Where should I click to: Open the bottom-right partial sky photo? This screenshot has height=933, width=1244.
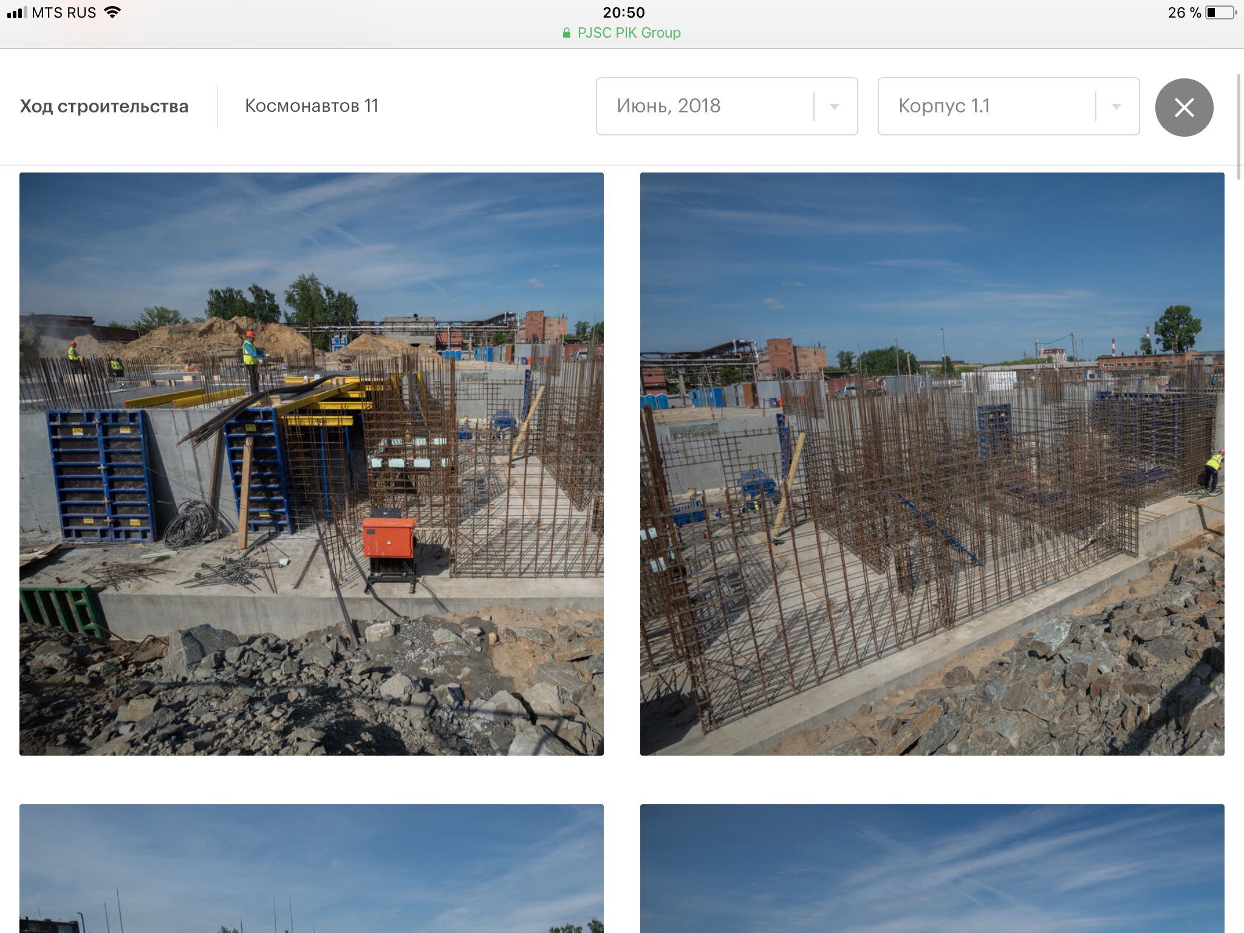click(x=932, y=868)
